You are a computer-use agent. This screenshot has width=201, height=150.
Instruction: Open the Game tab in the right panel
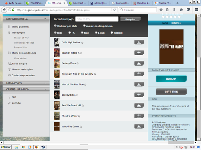[165, 23]
